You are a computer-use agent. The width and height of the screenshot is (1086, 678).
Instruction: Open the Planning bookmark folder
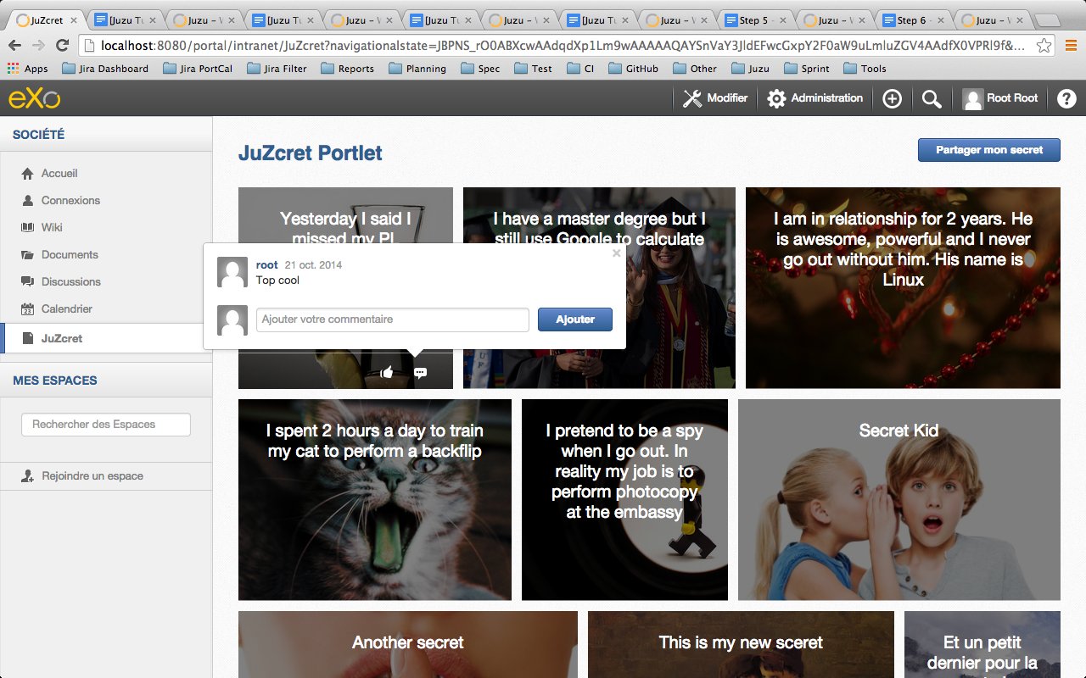(x=417, y=69)
